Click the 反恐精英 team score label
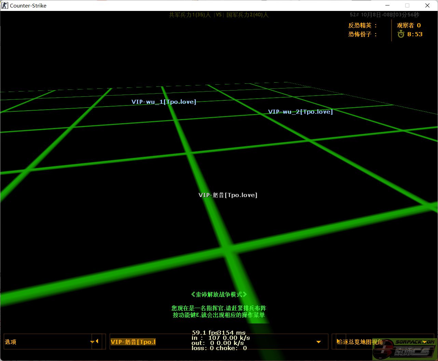 (x=363, y=25)
